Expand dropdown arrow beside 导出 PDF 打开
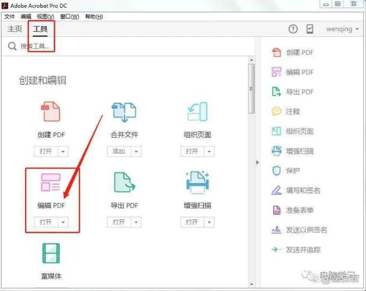This screenshot has height=291, width=366. tap(137, 222)
